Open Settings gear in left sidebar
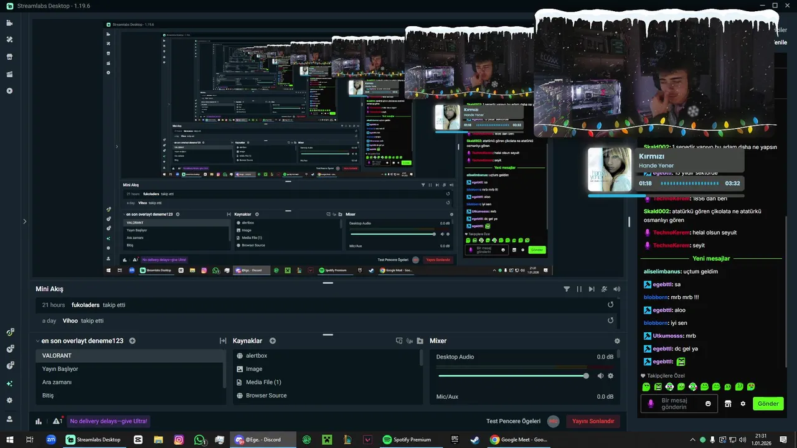This screenshot has width=797, height=448. [x=9, y=400]
